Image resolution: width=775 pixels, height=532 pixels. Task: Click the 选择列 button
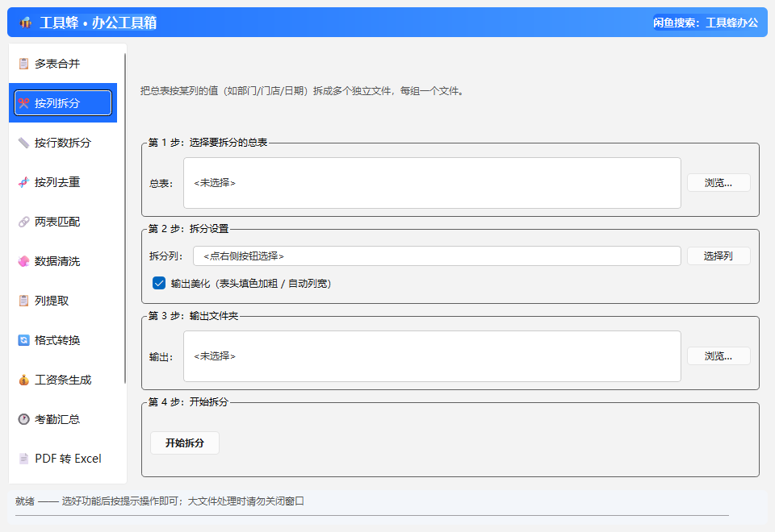718,256
